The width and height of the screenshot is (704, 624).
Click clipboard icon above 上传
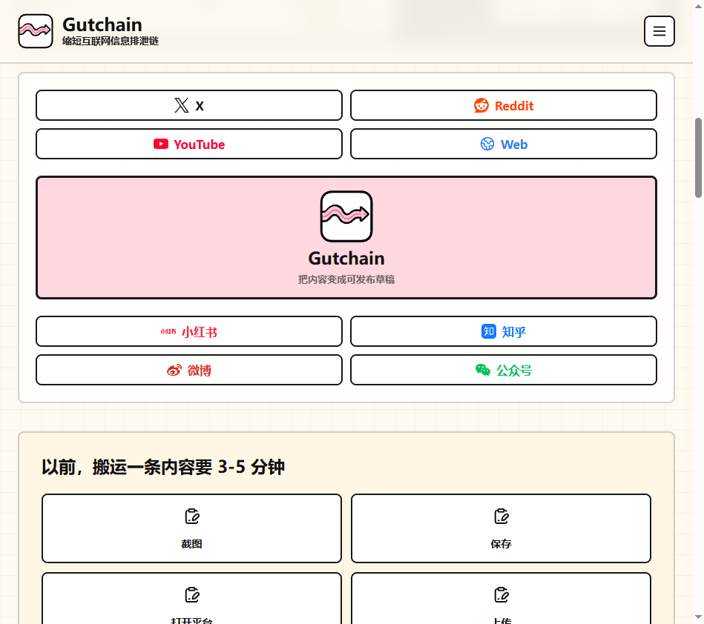point(501,595)
